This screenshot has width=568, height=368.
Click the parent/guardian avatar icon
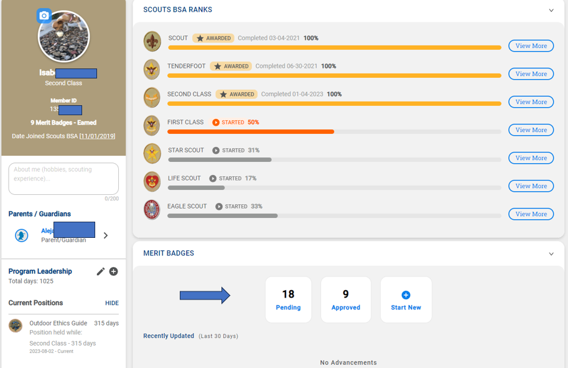21,235
